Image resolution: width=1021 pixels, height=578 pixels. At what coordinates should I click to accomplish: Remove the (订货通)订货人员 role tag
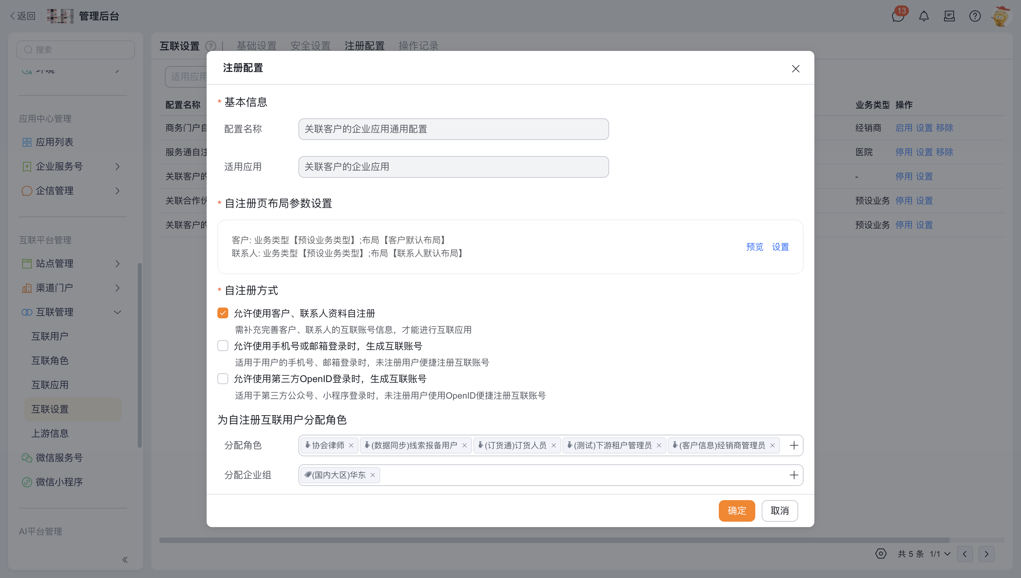click(x=553, y=445)
